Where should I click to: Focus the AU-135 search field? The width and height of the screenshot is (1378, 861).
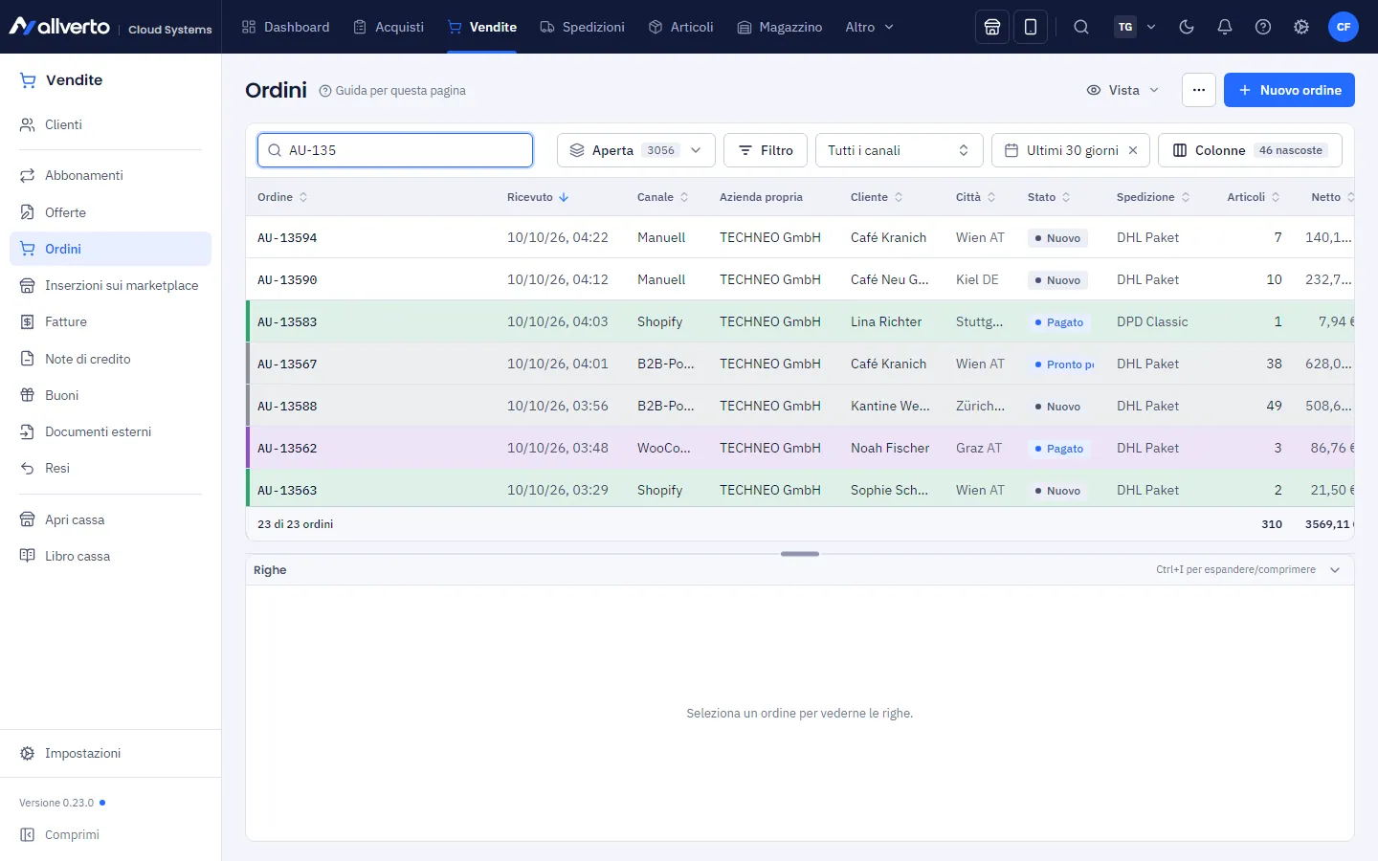(x=395, y=150)
